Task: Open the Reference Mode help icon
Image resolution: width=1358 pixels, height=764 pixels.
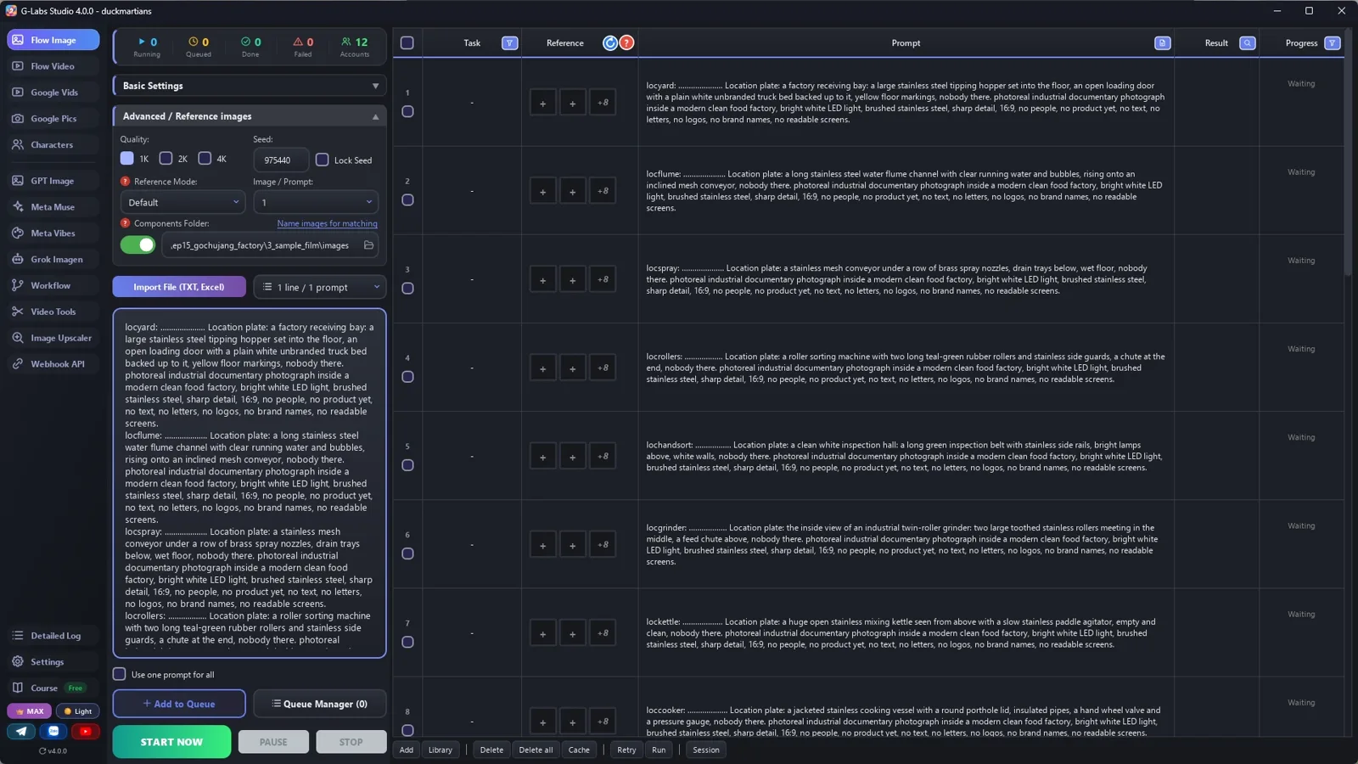Action: click(x=125, y=182)
